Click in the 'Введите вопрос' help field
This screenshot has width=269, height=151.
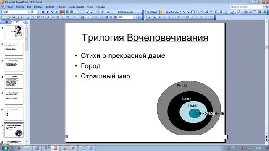coord(246,7)
